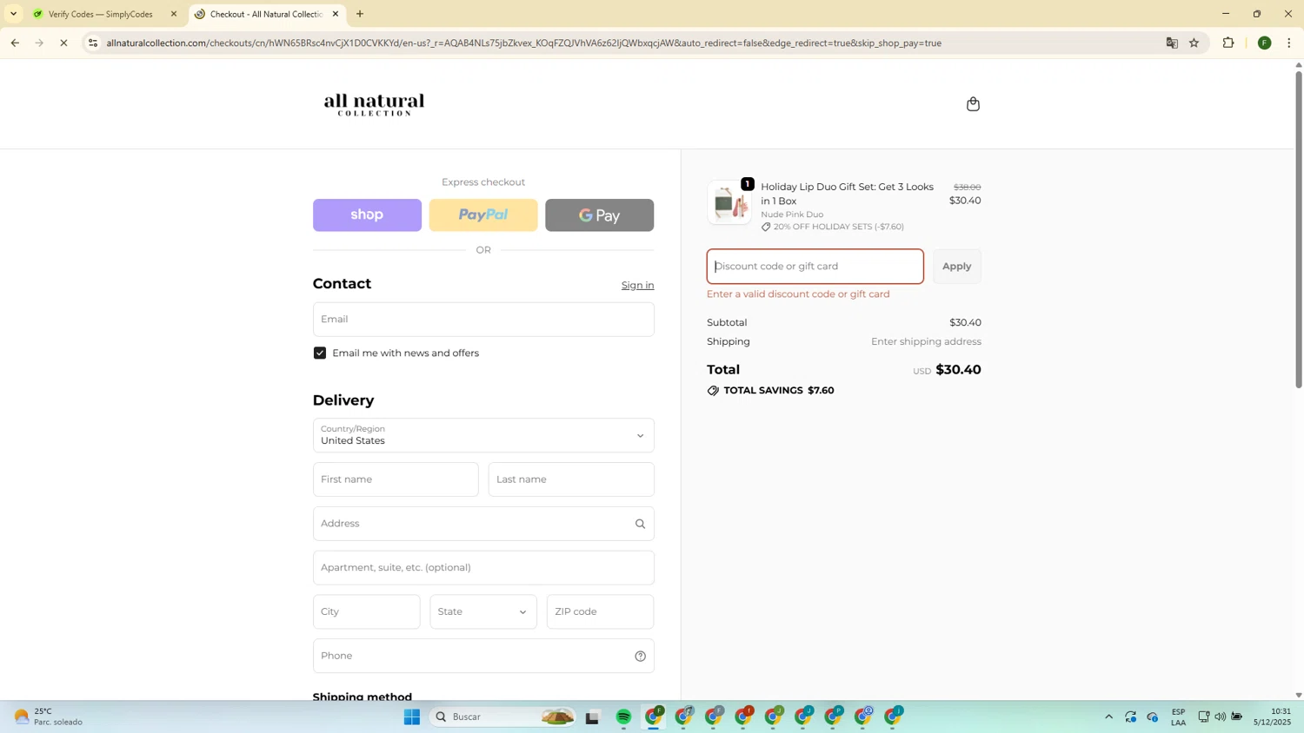Pay with the G Pay express button
Image resolution: width=1304 pixels, height=733 pixels.
[x=600, y=215]
